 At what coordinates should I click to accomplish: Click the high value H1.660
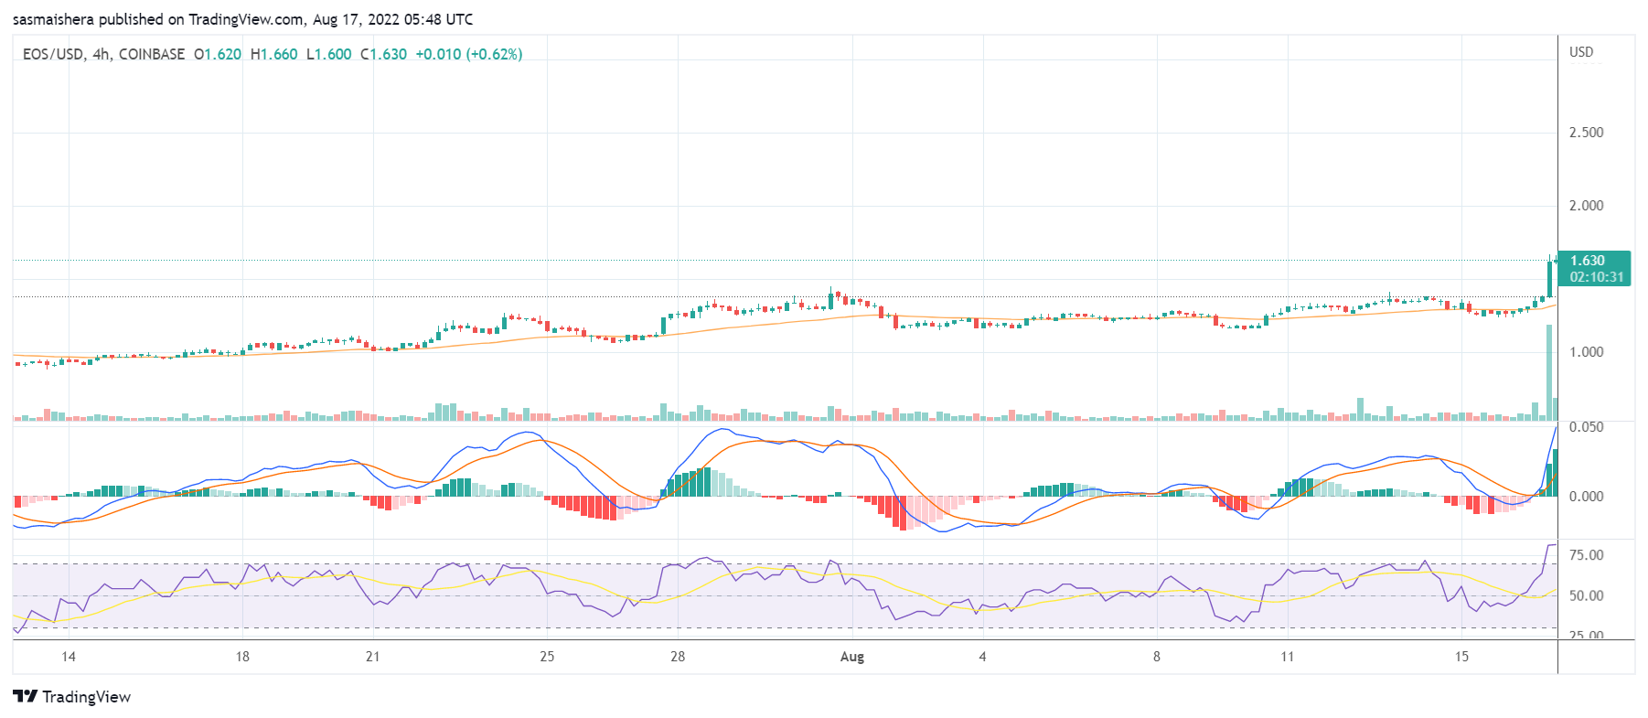tap(274, 54)
